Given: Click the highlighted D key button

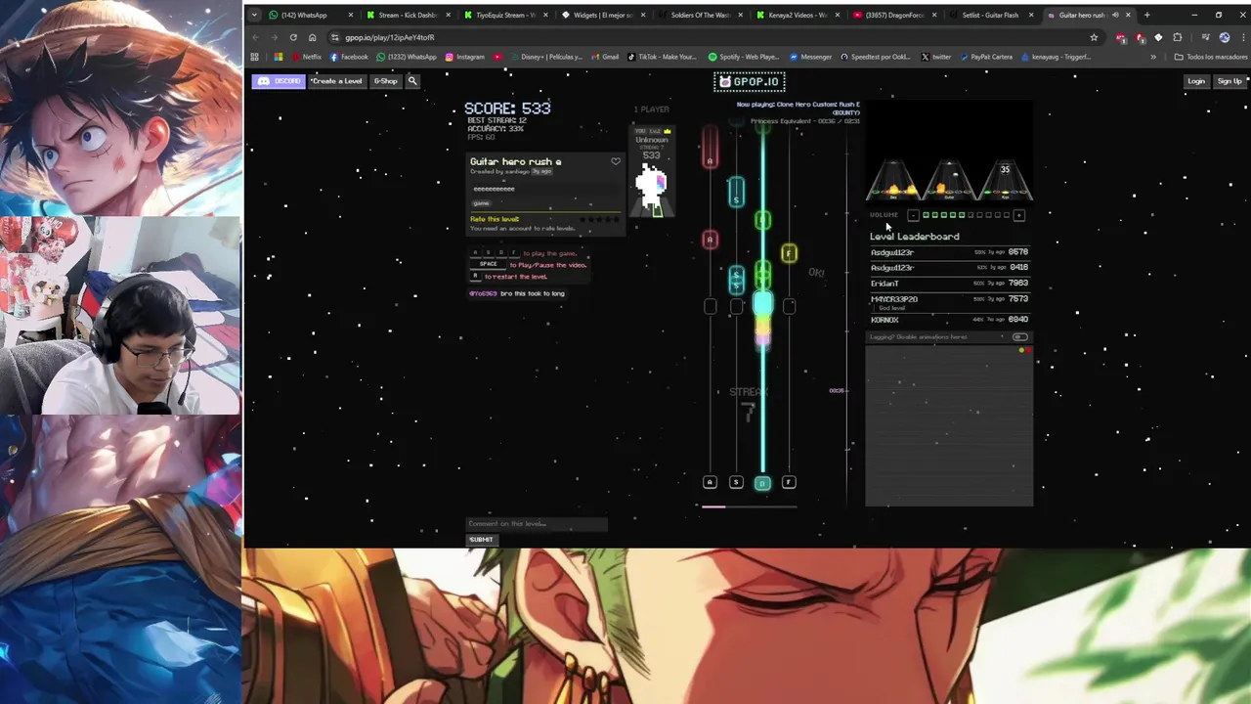Looking at the screenshot, I should point(762,482).
